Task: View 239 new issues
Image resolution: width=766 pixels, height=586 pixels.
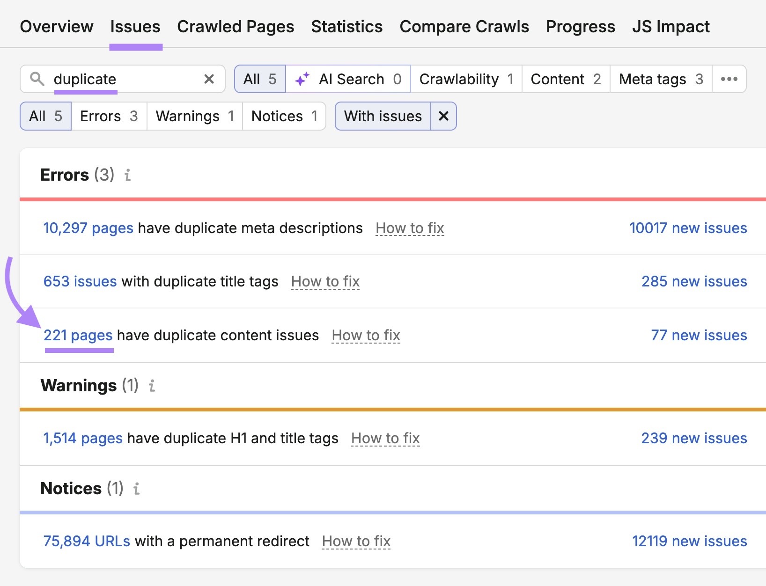Action: coord(694,438)
